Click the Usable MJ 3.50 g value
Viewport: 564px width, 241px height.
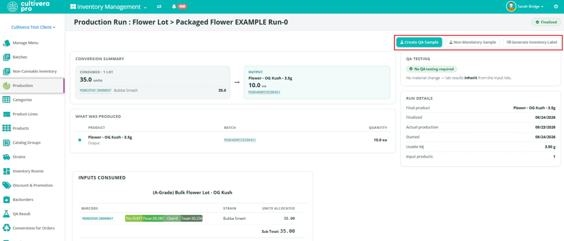click(x=550, y=147)
